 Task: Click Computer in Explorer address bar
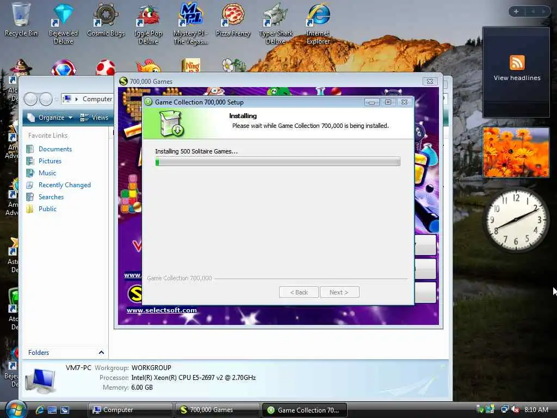click(97, 99)
